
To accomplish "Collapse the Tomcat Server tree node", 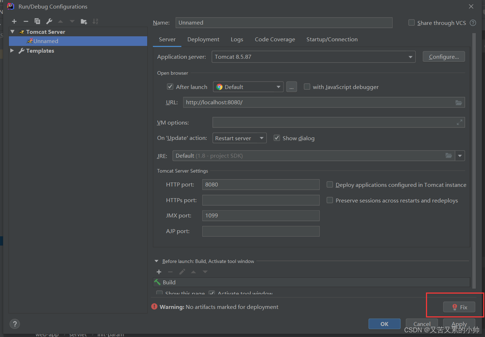I will [x=13, y=32].
